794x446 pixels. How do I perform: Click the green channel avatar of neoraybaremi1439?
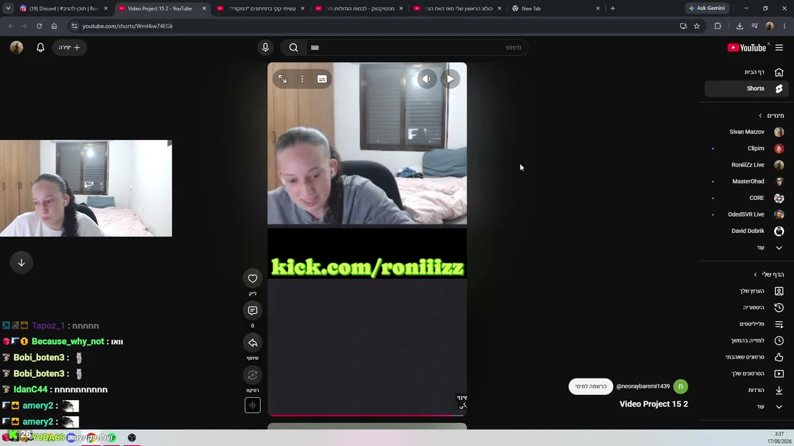point(680,387)
